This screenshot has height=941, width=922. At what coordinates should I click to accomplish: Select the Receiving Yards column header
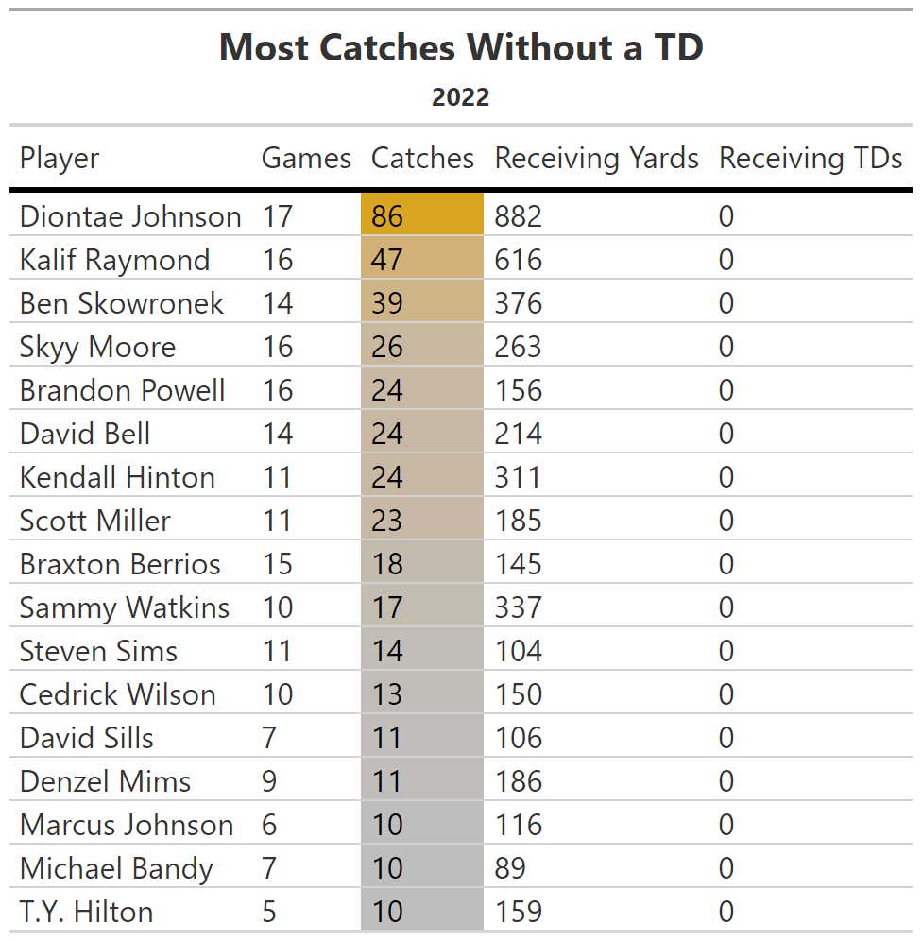coord(597,159)
